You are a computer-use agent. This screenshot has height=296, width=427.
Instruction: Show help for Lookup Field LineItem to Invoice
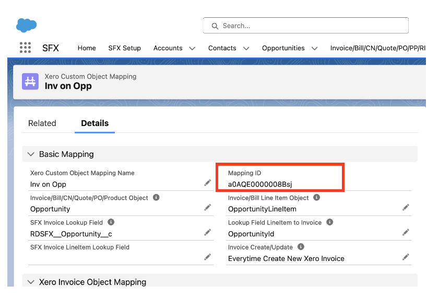click(329, 222)
